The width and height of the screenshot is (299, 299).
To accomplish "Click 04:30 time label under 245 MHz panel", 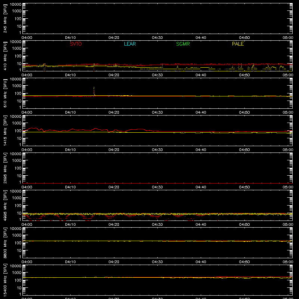I will 157,38.
